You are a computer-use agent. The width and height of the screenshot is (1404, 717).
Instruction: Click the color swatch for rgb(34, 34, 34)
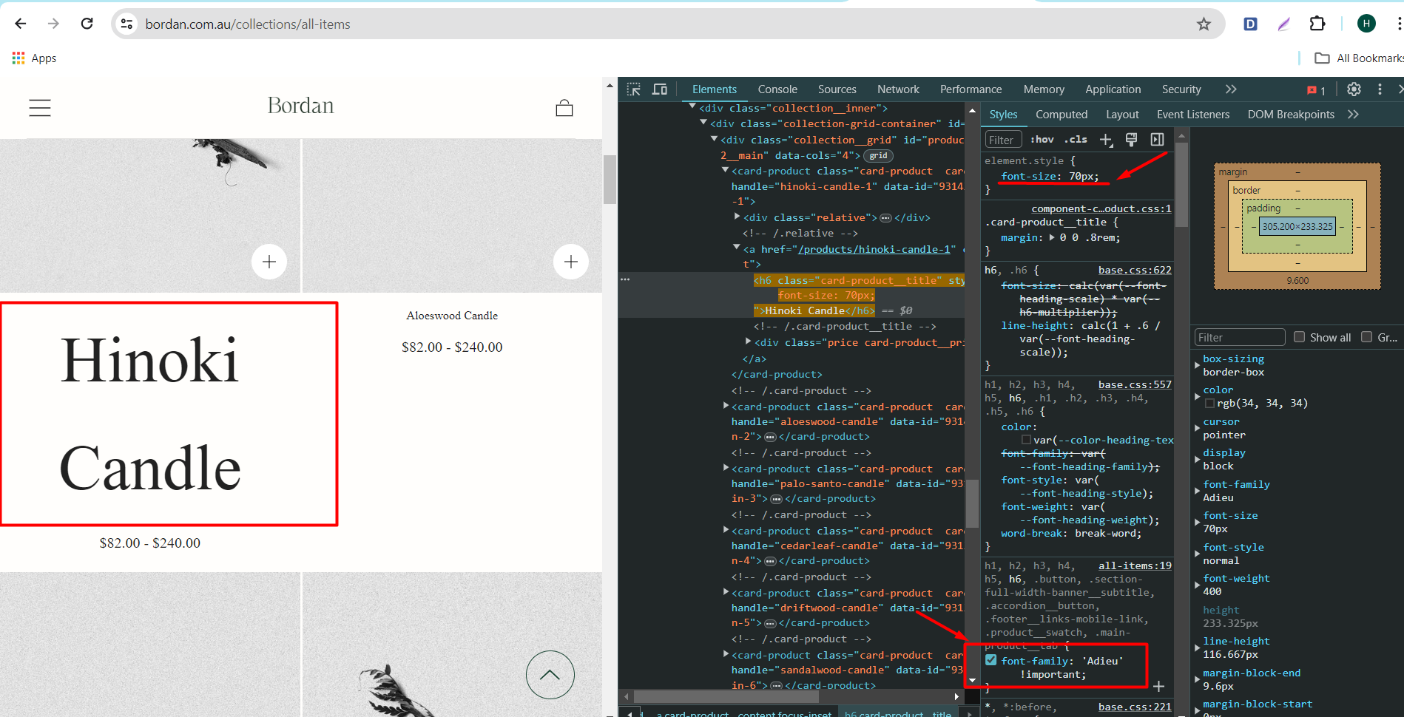coord(1209,404)
